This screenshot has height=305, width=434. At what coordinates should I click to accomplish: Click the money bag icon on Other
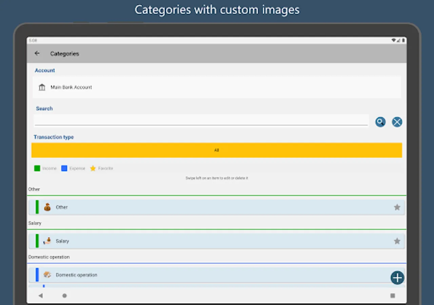(47, 207)
